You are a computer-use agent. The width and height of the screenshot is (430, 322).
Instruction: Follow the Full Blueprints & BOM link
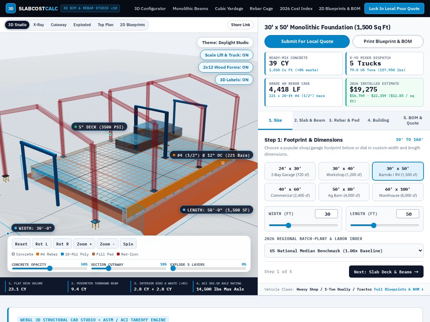(x=399, y=289)
